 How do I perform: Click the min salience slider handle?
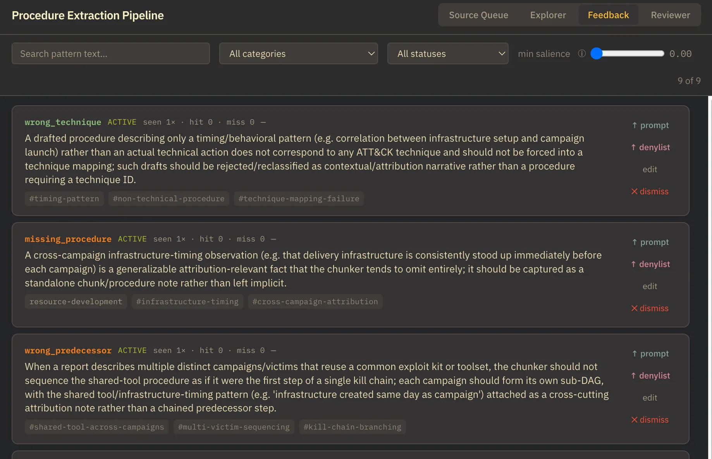tap(597, 53)
